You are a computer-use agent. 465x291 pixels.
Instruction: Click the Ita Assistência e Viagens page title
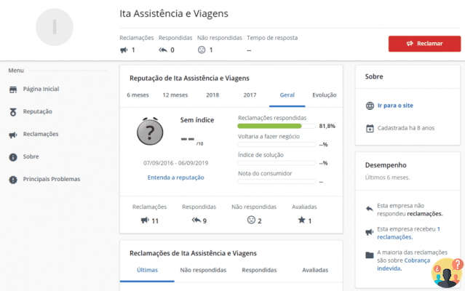pyautogui.click(x=174, y=14)
